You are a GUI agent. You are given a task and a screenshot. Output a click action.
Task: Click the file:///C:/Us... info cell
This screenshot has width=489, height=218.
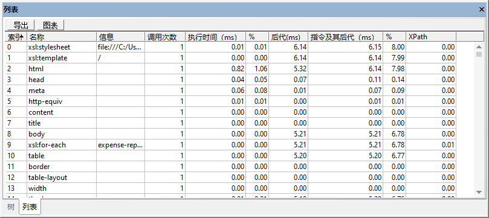coord(121,47)
